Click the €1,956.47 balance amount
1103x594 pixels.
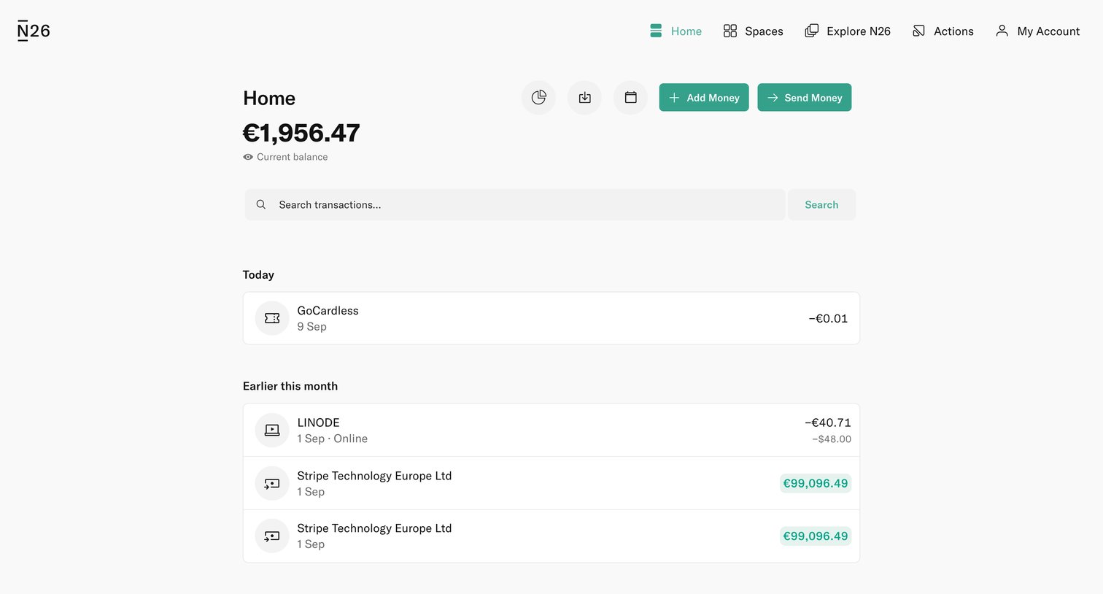(301, 133)
